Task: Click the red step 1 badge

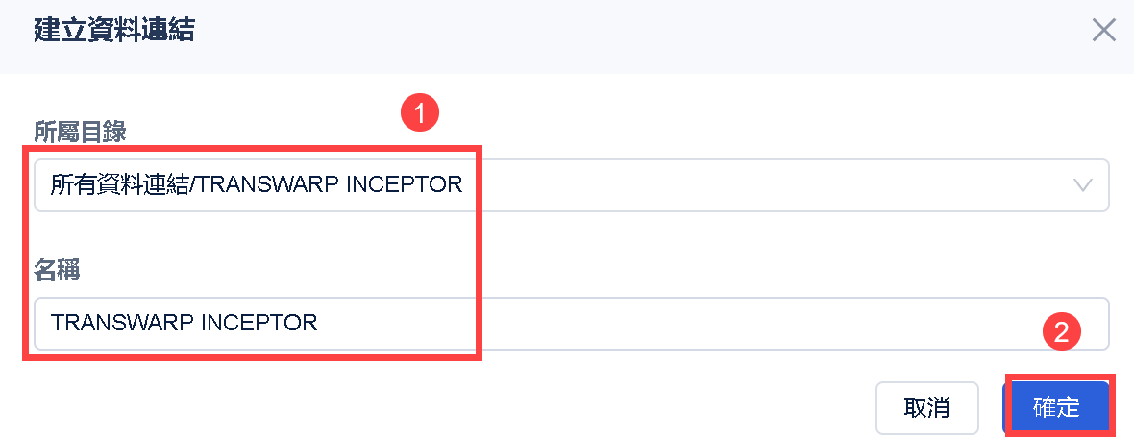Action: (x=420, y=113)
